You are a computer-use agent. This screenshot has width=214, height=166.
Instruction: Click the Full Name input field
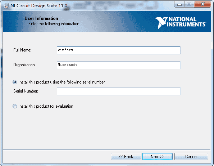[x=119, y=50]
